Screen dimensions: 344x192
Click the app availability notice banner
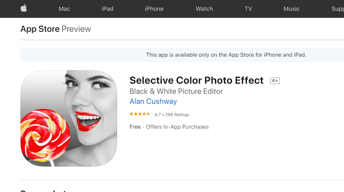(182, 55)
